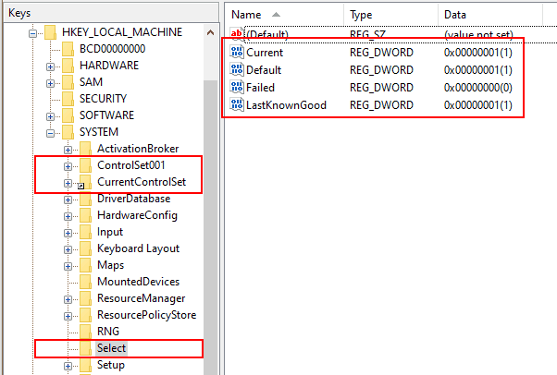Click the Current DWORD value icon

[x=237, y=52]
